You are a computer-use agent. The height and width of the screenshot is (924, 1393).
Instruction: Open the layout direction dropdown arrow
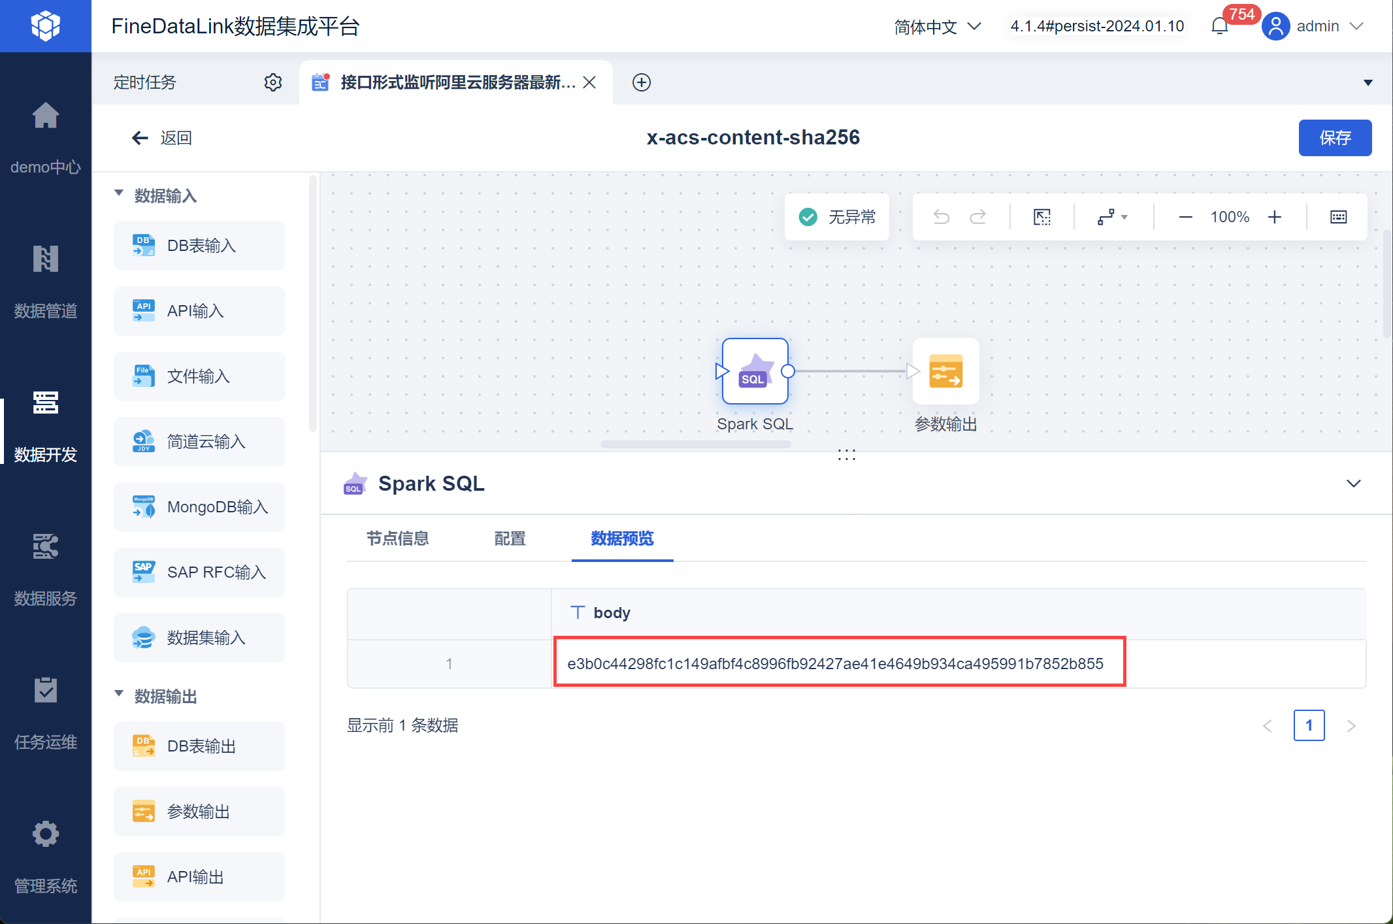(1124, 217)
